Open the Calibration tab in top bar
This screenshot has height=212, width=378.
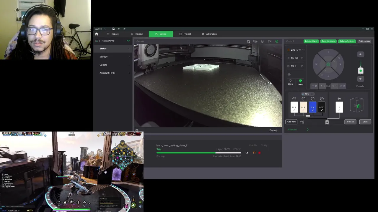point(209,34)
